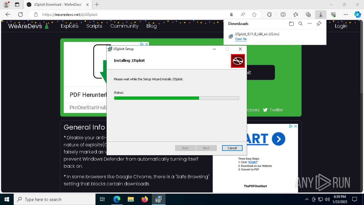Viewport: 364px width, 205px height.
Task: Toggle split screen view
Action: point(283,15)
